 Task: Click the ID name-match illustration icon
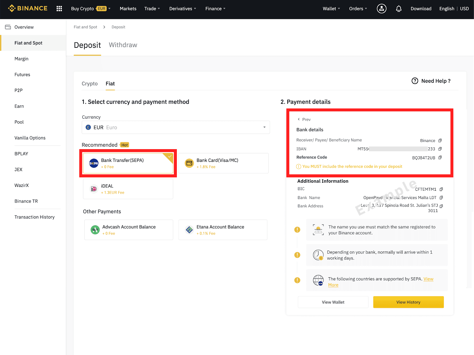pos(318,230)
